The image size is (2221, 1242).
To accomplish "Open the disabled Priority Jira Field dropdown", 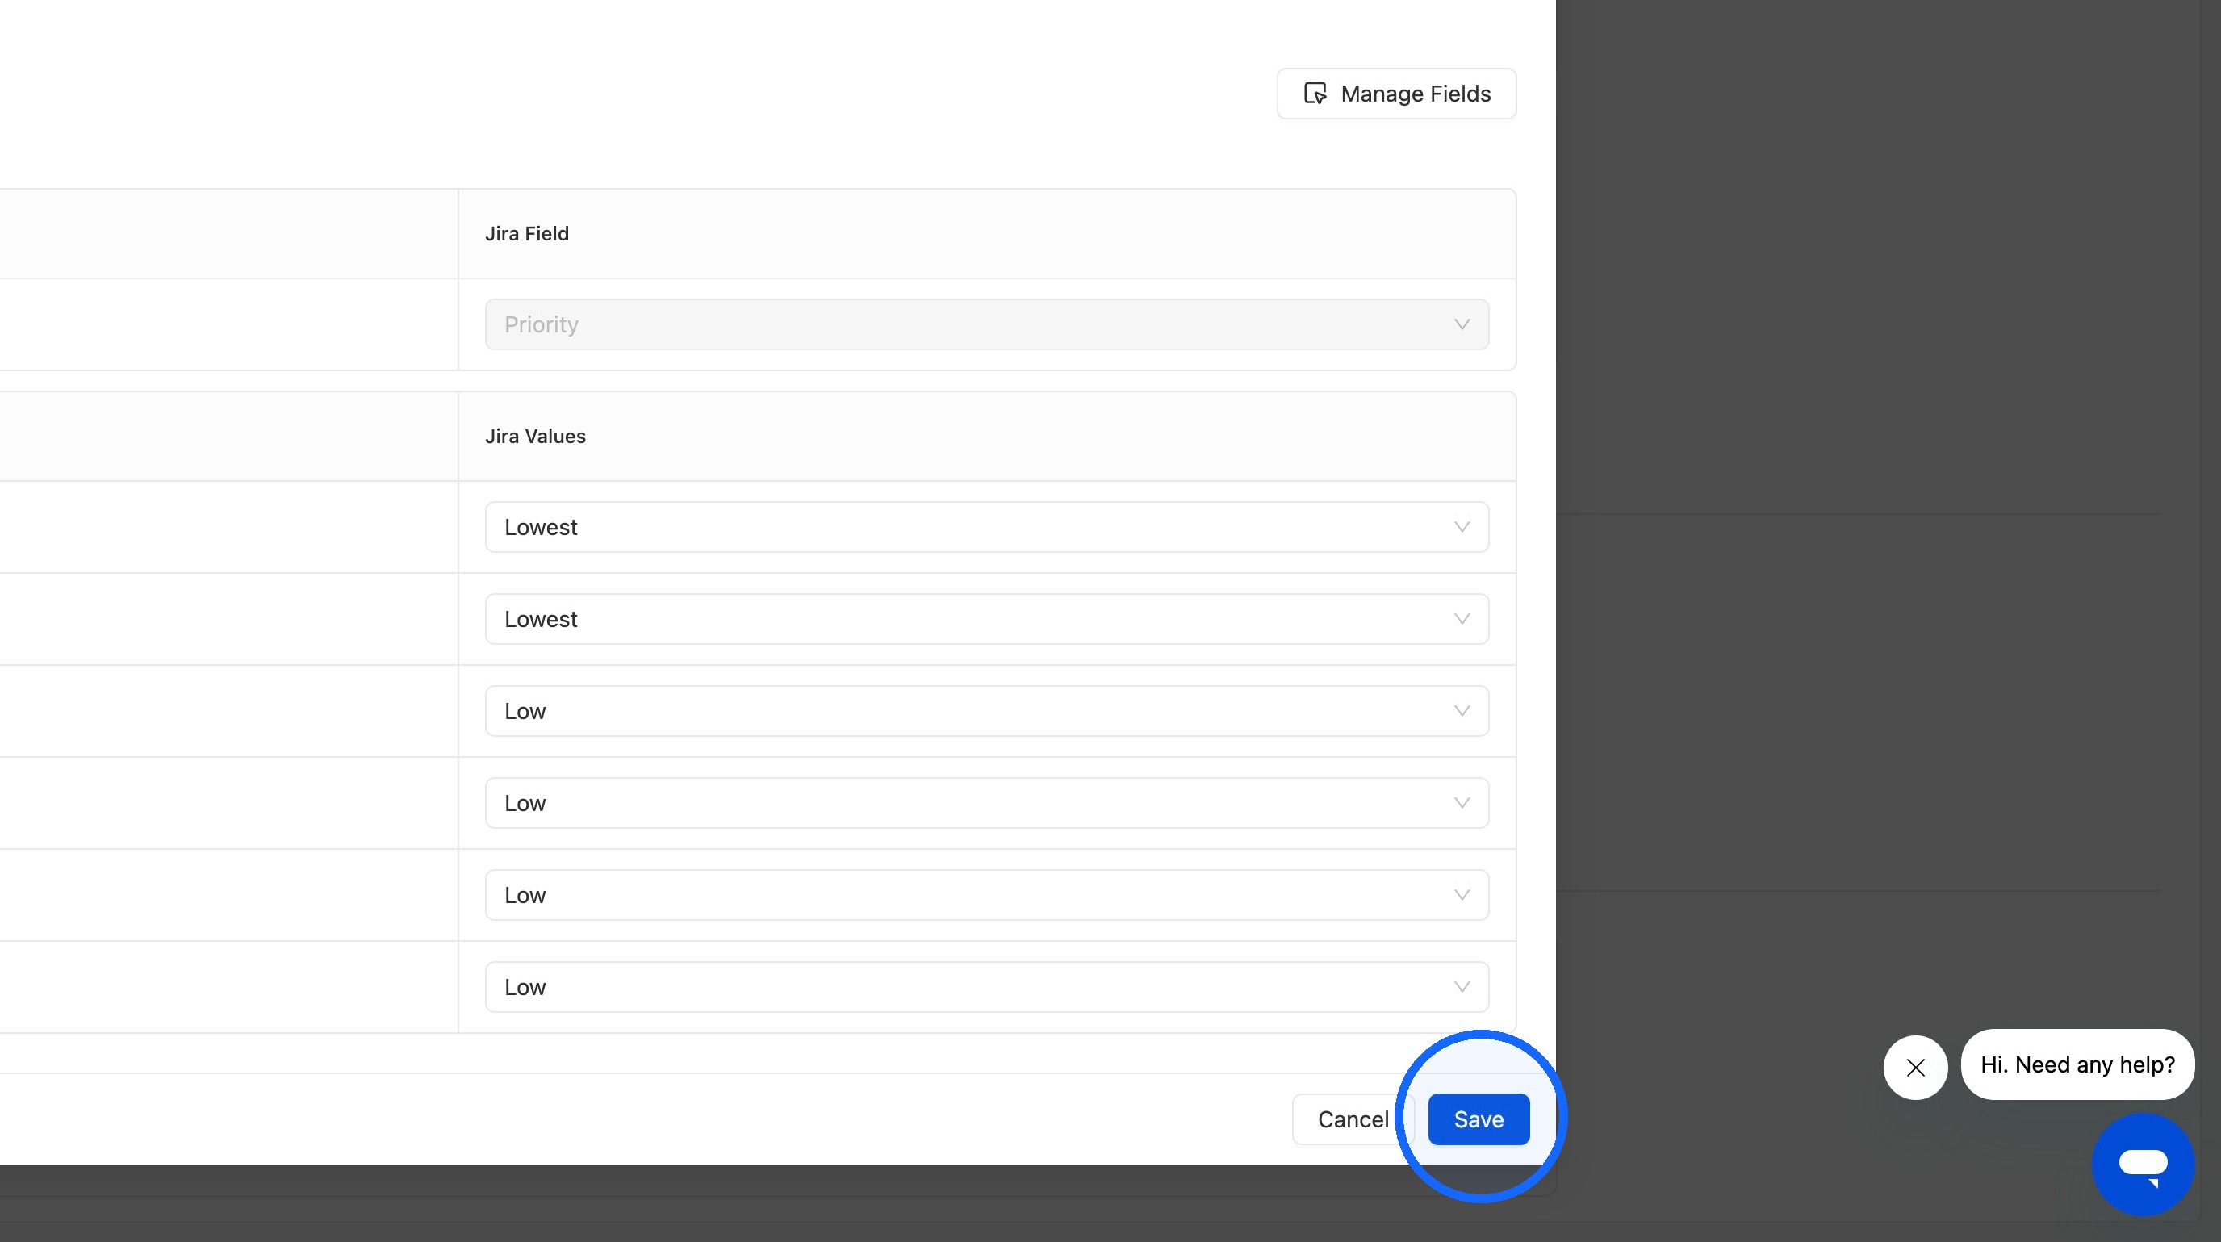I will point(986,324).
